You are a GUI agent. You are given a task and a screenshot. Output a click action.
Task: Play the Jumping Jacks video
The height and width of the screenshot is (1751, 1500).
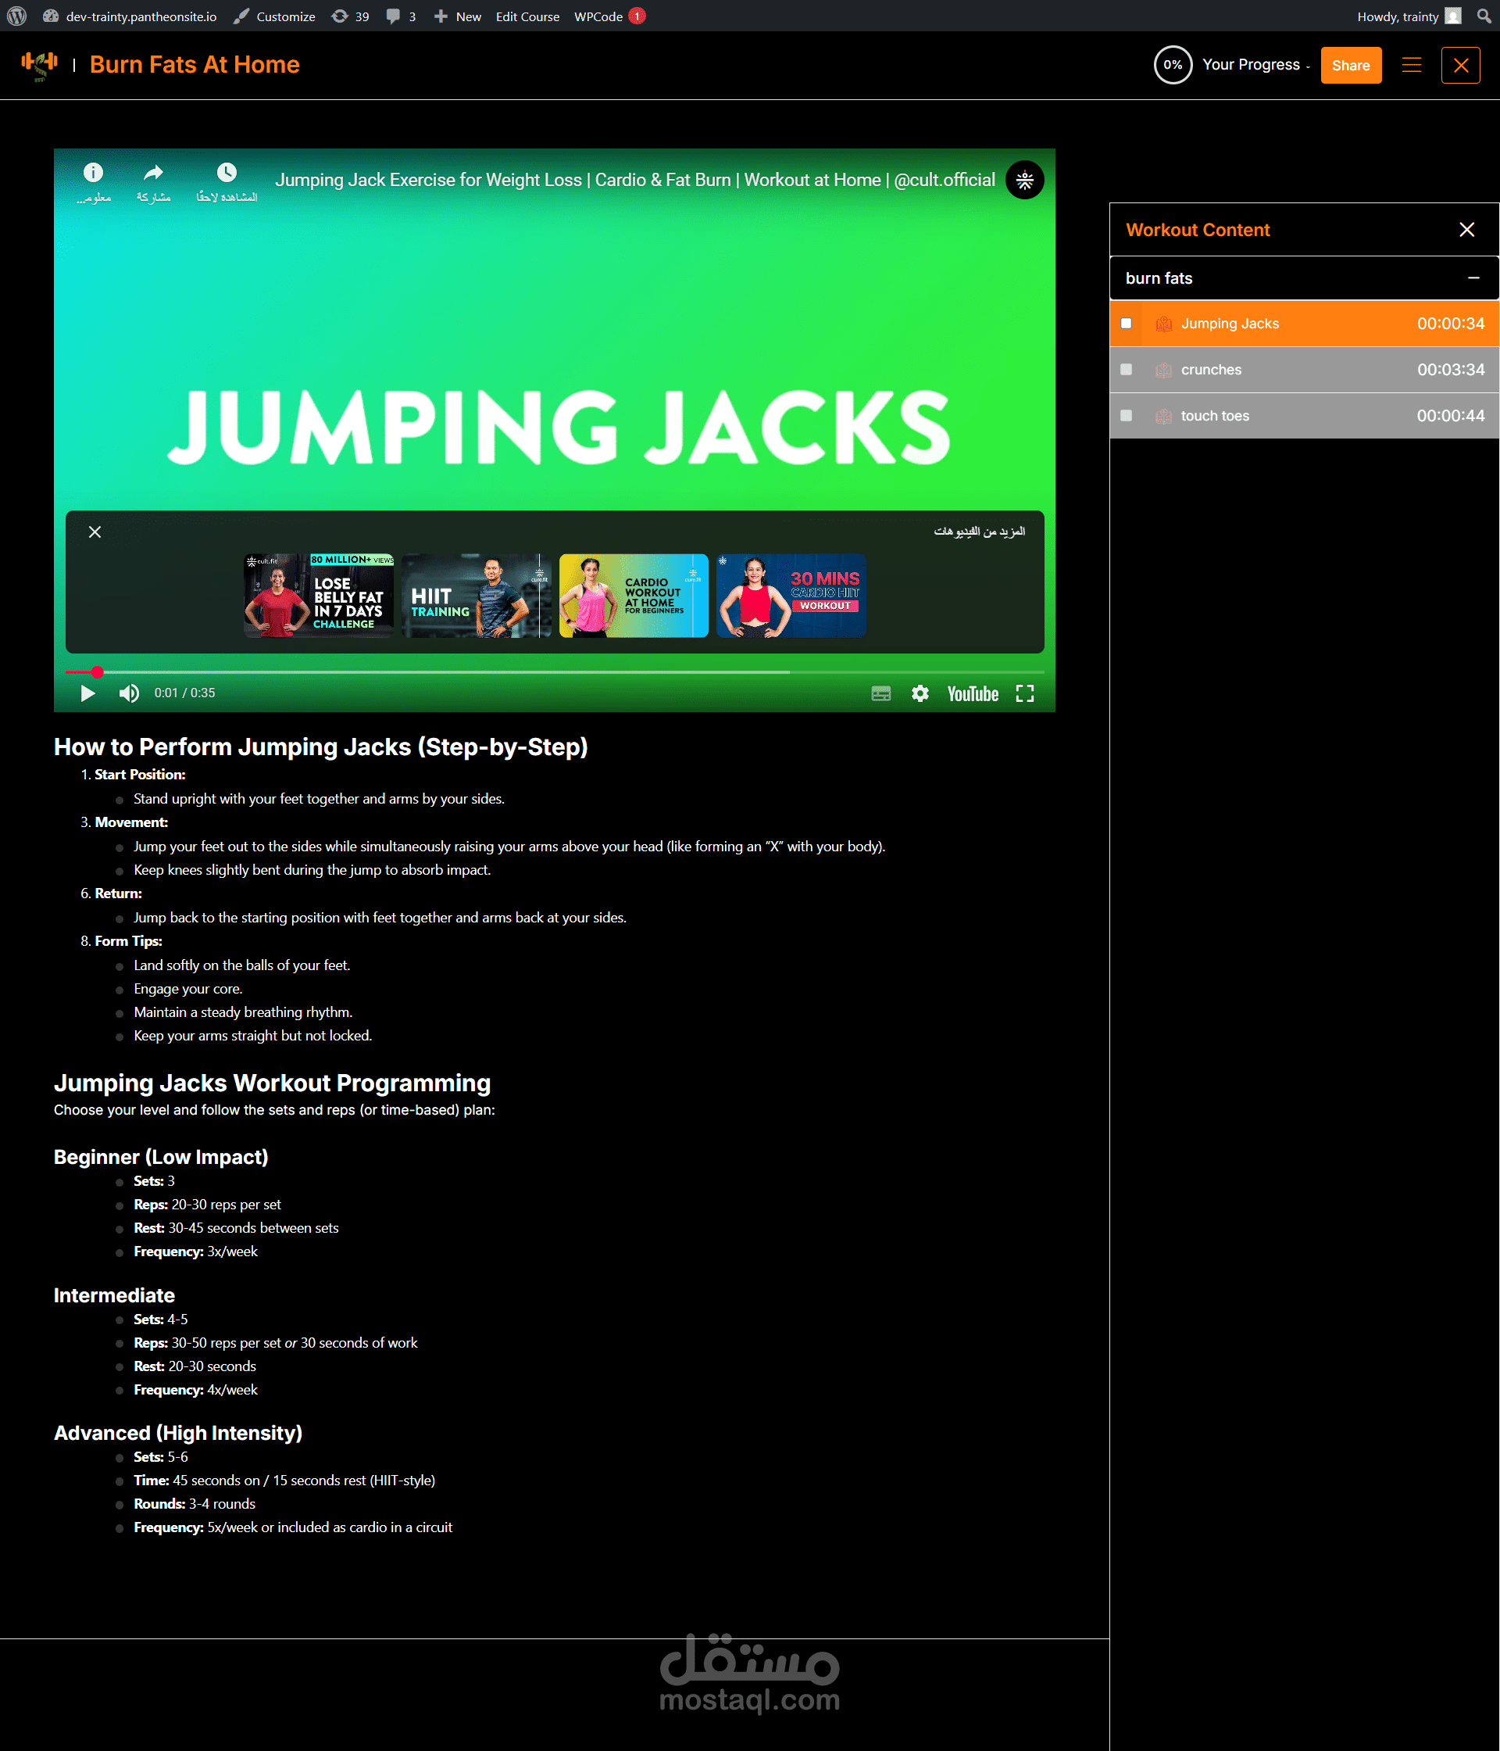(87, 693)
